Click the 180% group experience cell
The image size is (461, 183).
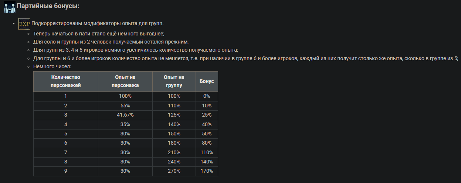174,143
